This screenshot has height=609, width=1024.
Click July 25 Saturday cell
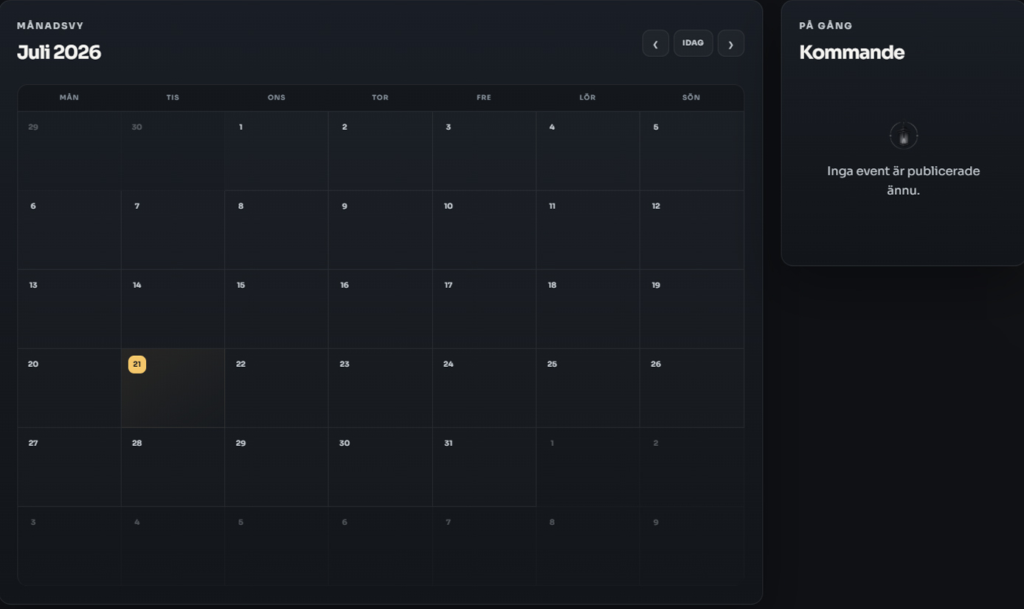588,388
